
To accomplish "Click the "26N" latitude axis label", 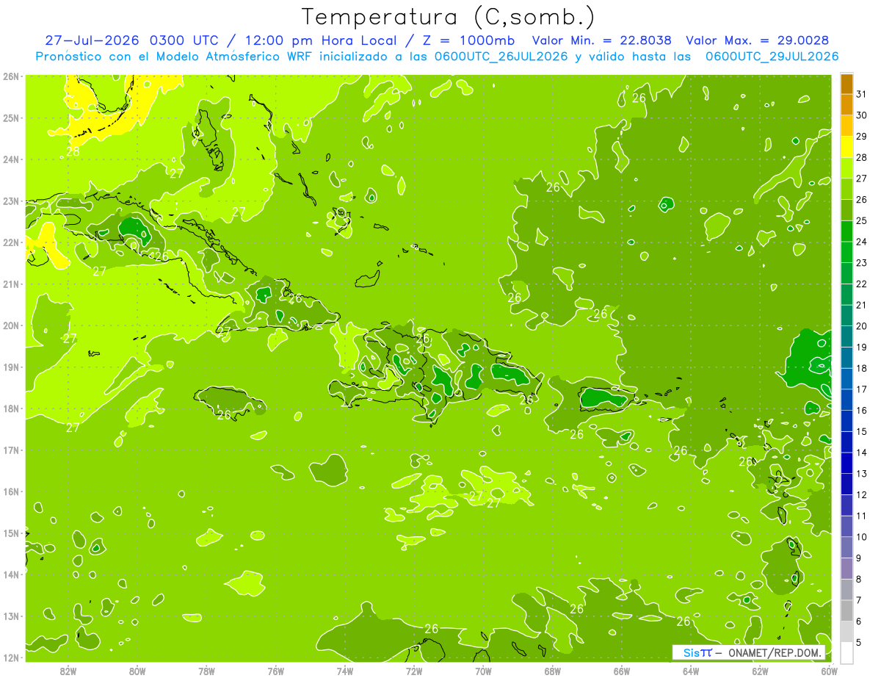I will [x=10, y=76].
